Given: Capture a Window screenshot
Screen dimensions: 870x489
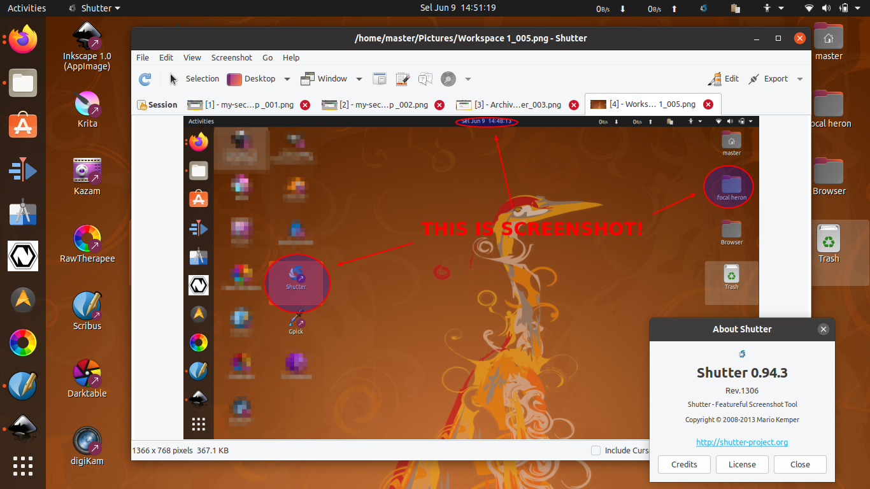Looking at the screenshot, I should point(324,79).
